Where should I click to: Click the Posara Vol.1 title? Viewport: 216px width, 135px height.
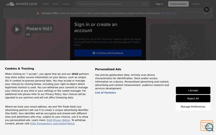[39, 29]
